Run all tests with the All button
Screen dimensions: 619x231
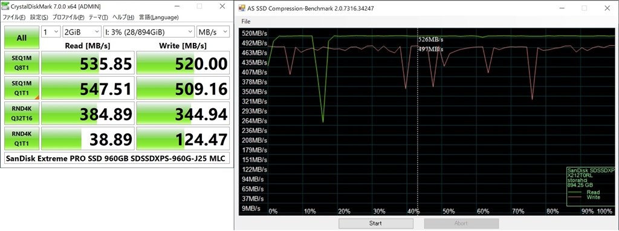pos(22,38)
